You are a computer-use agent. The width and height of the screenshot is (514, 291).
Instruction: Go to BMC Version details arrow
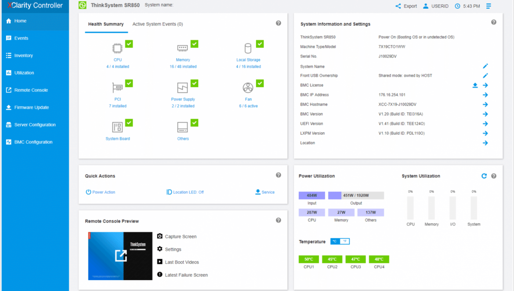coord(485,114)
